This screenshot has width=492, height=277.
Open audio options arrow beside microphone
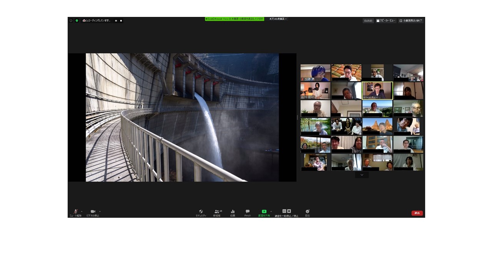(x=81, y=211)
